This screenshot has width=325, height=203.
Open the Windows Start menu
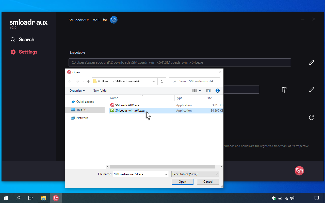[x=6, y=198]
